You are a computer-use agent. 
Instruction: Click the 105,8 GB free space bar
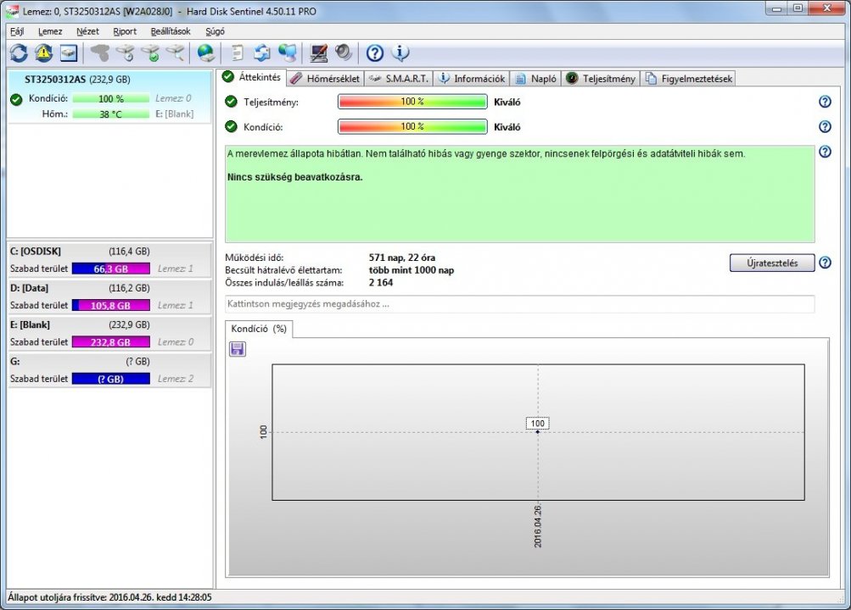click(x=110, y=306)
